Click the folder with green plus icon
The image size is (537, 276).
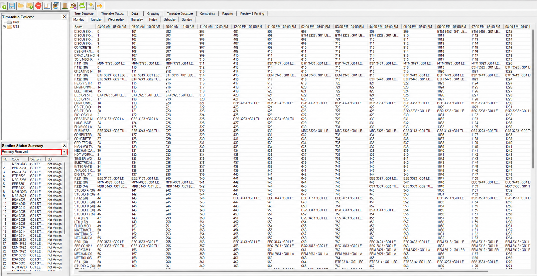pyautogui.click(x=29, y=6)
